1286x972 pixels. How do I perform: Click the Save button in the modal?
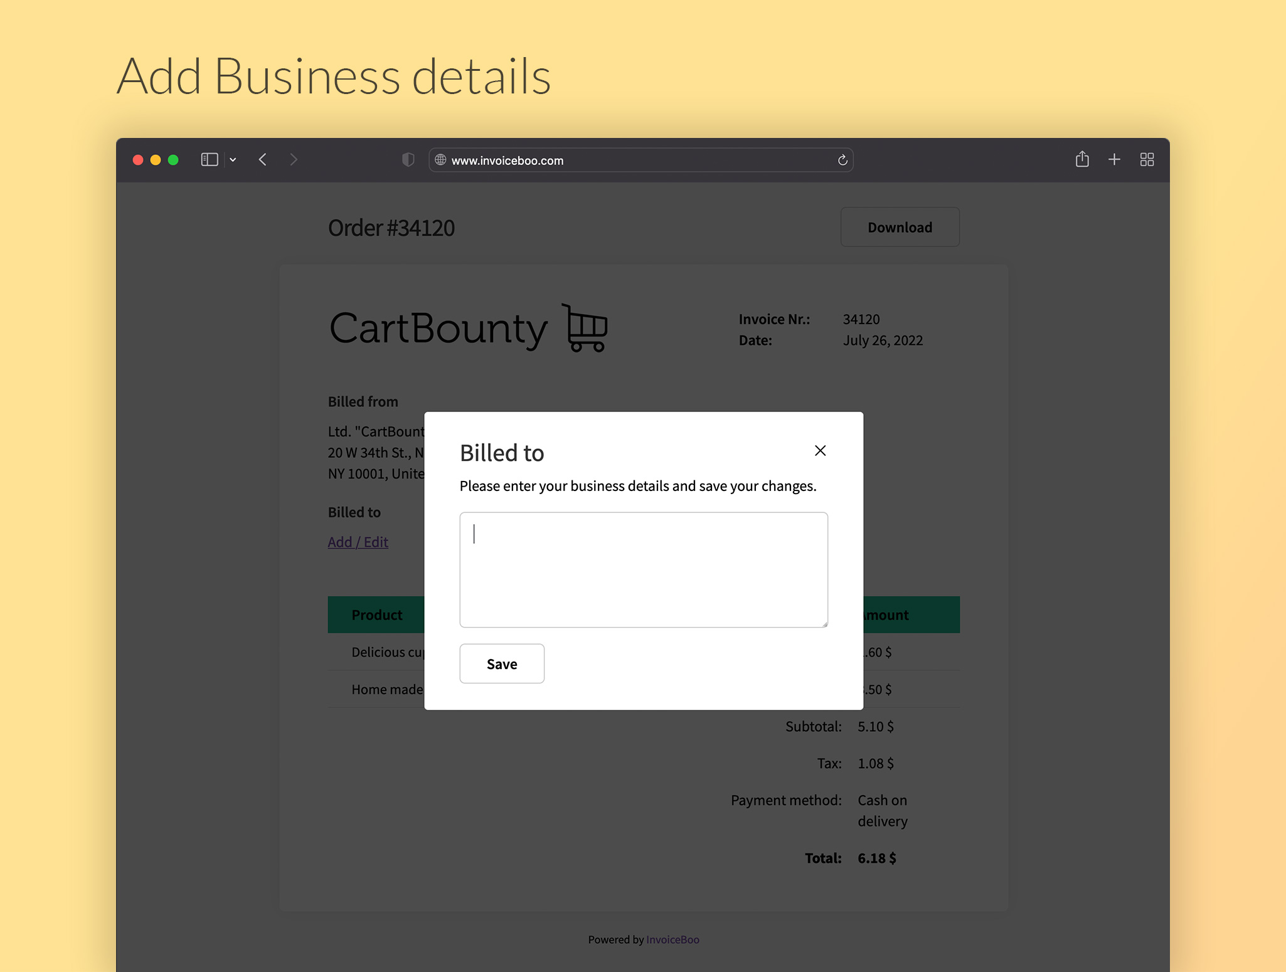(501, 663)
